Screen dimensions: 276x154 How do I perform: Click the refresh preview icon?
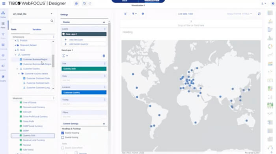(259, 14)
